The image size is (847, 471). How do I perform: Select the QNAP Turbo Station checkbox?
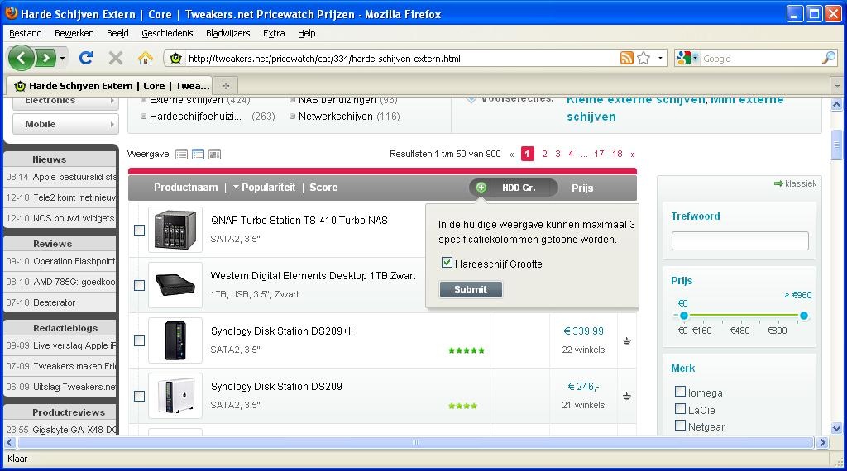click(x=139, y=230)
